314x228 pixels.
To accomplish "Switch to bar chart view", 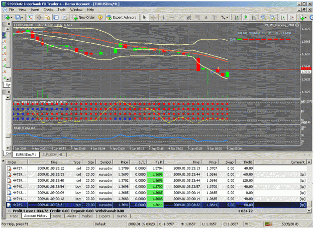I will 237,18.
